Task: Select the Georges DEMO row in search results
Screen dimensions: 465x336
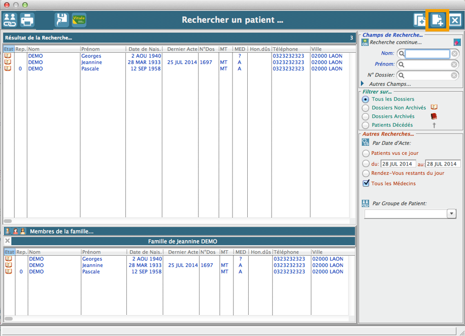Action: pyautogui.click(x=91, y=56)
